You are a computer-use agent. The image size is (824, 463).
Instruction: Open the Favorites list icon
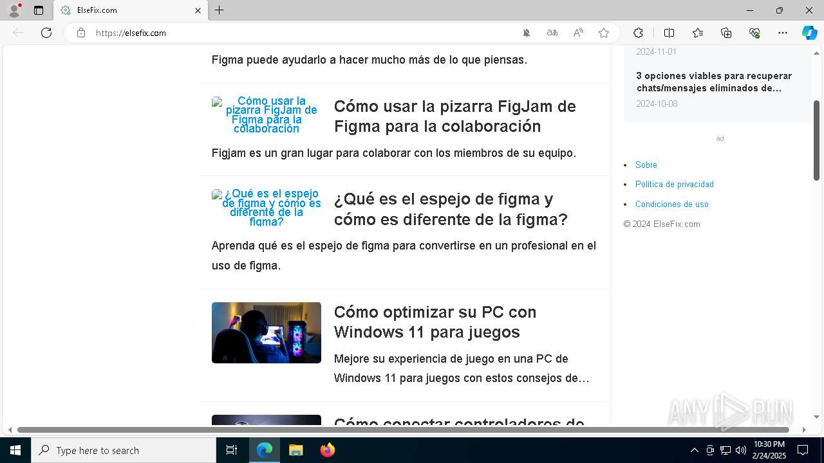click(x=698, y=33)
